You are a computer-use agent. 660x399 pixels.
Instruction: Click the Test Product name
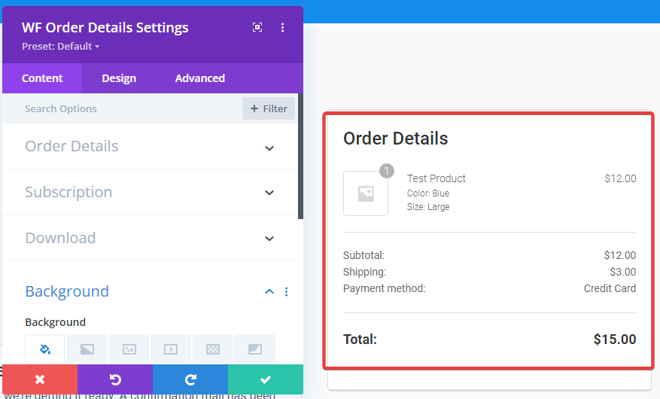point(436,178)
